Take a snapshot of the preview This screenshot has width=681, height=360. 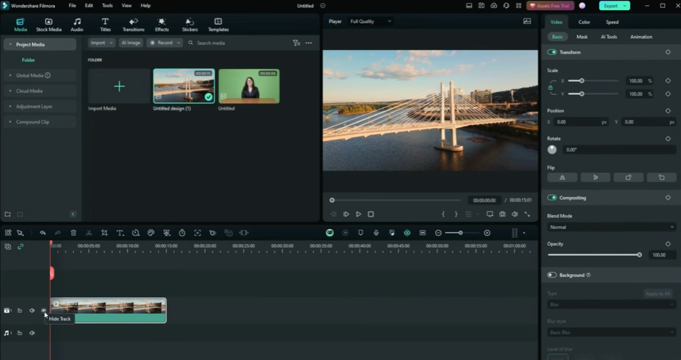[x=502, y=214]
